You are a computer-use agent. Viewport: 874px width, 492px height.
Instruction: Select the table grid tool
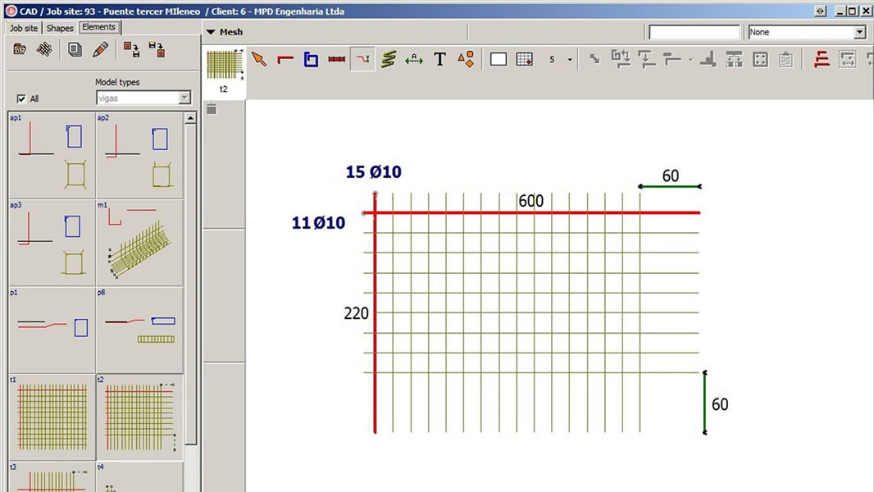click(525, 59)
